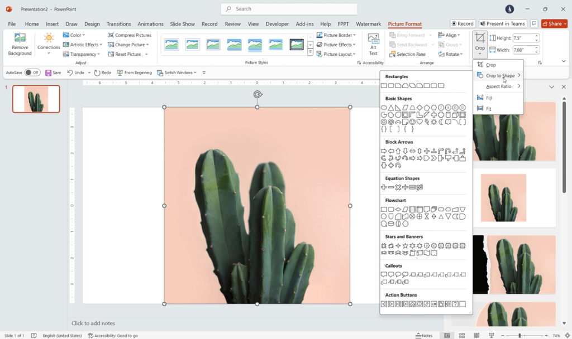572x339 pixels.
Task: Select slide 1 thumbnail
Action: click(x=36, y=99)
